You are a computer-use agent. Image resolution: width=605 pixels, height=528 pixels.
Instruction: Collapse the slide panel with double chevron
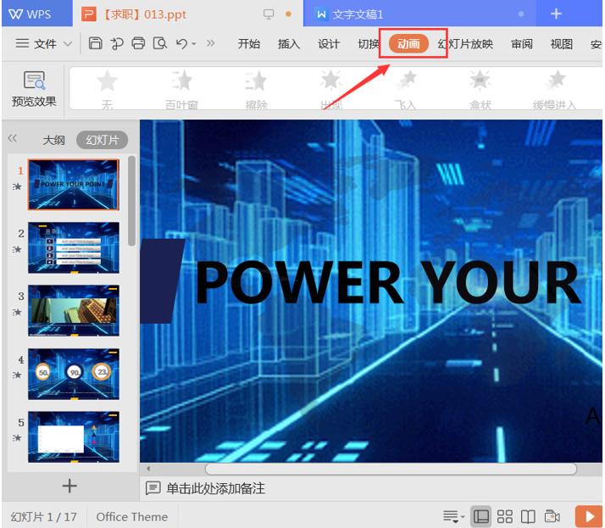point(13,138)
